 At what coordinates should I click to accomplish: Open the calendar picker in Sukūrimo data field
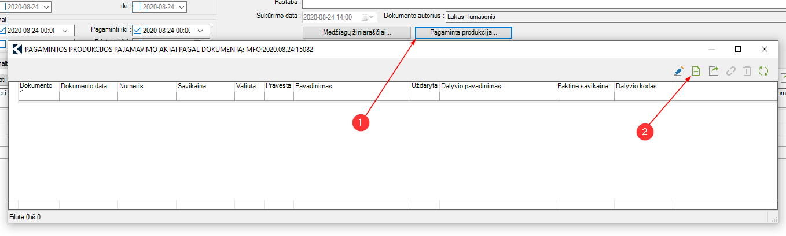point(365,17)
